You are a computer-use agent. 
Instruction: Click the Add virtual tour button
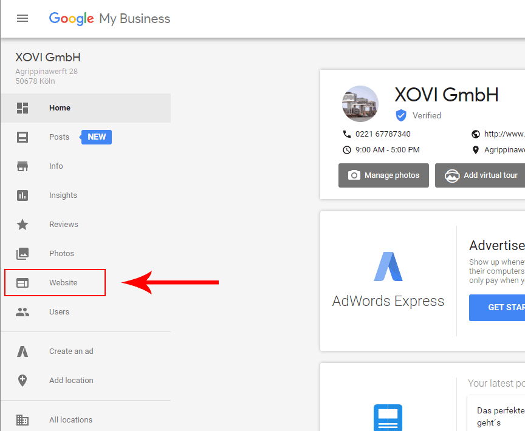click(x=480, y=175)
